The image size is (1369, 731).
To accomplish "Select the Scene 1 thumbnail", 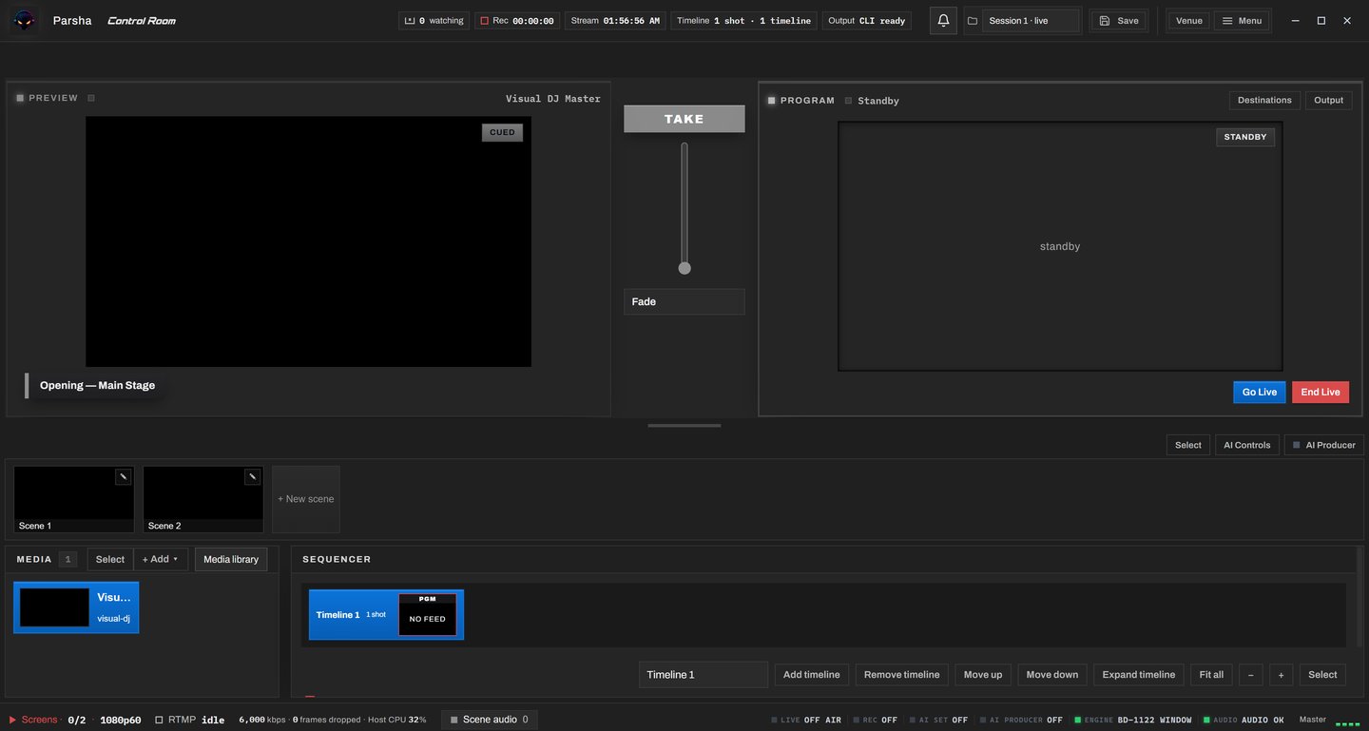I will click(73, 499).
